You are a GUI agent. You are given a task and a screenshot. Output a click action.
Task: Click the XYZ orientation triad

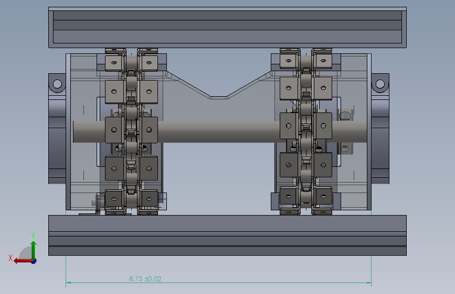23,249
